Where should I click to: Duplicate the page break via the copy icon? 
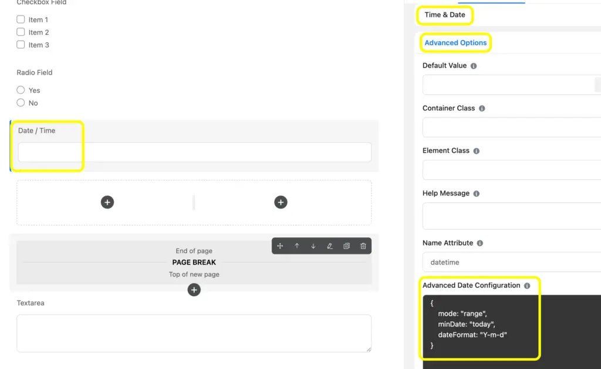click(x=346, y=246)
